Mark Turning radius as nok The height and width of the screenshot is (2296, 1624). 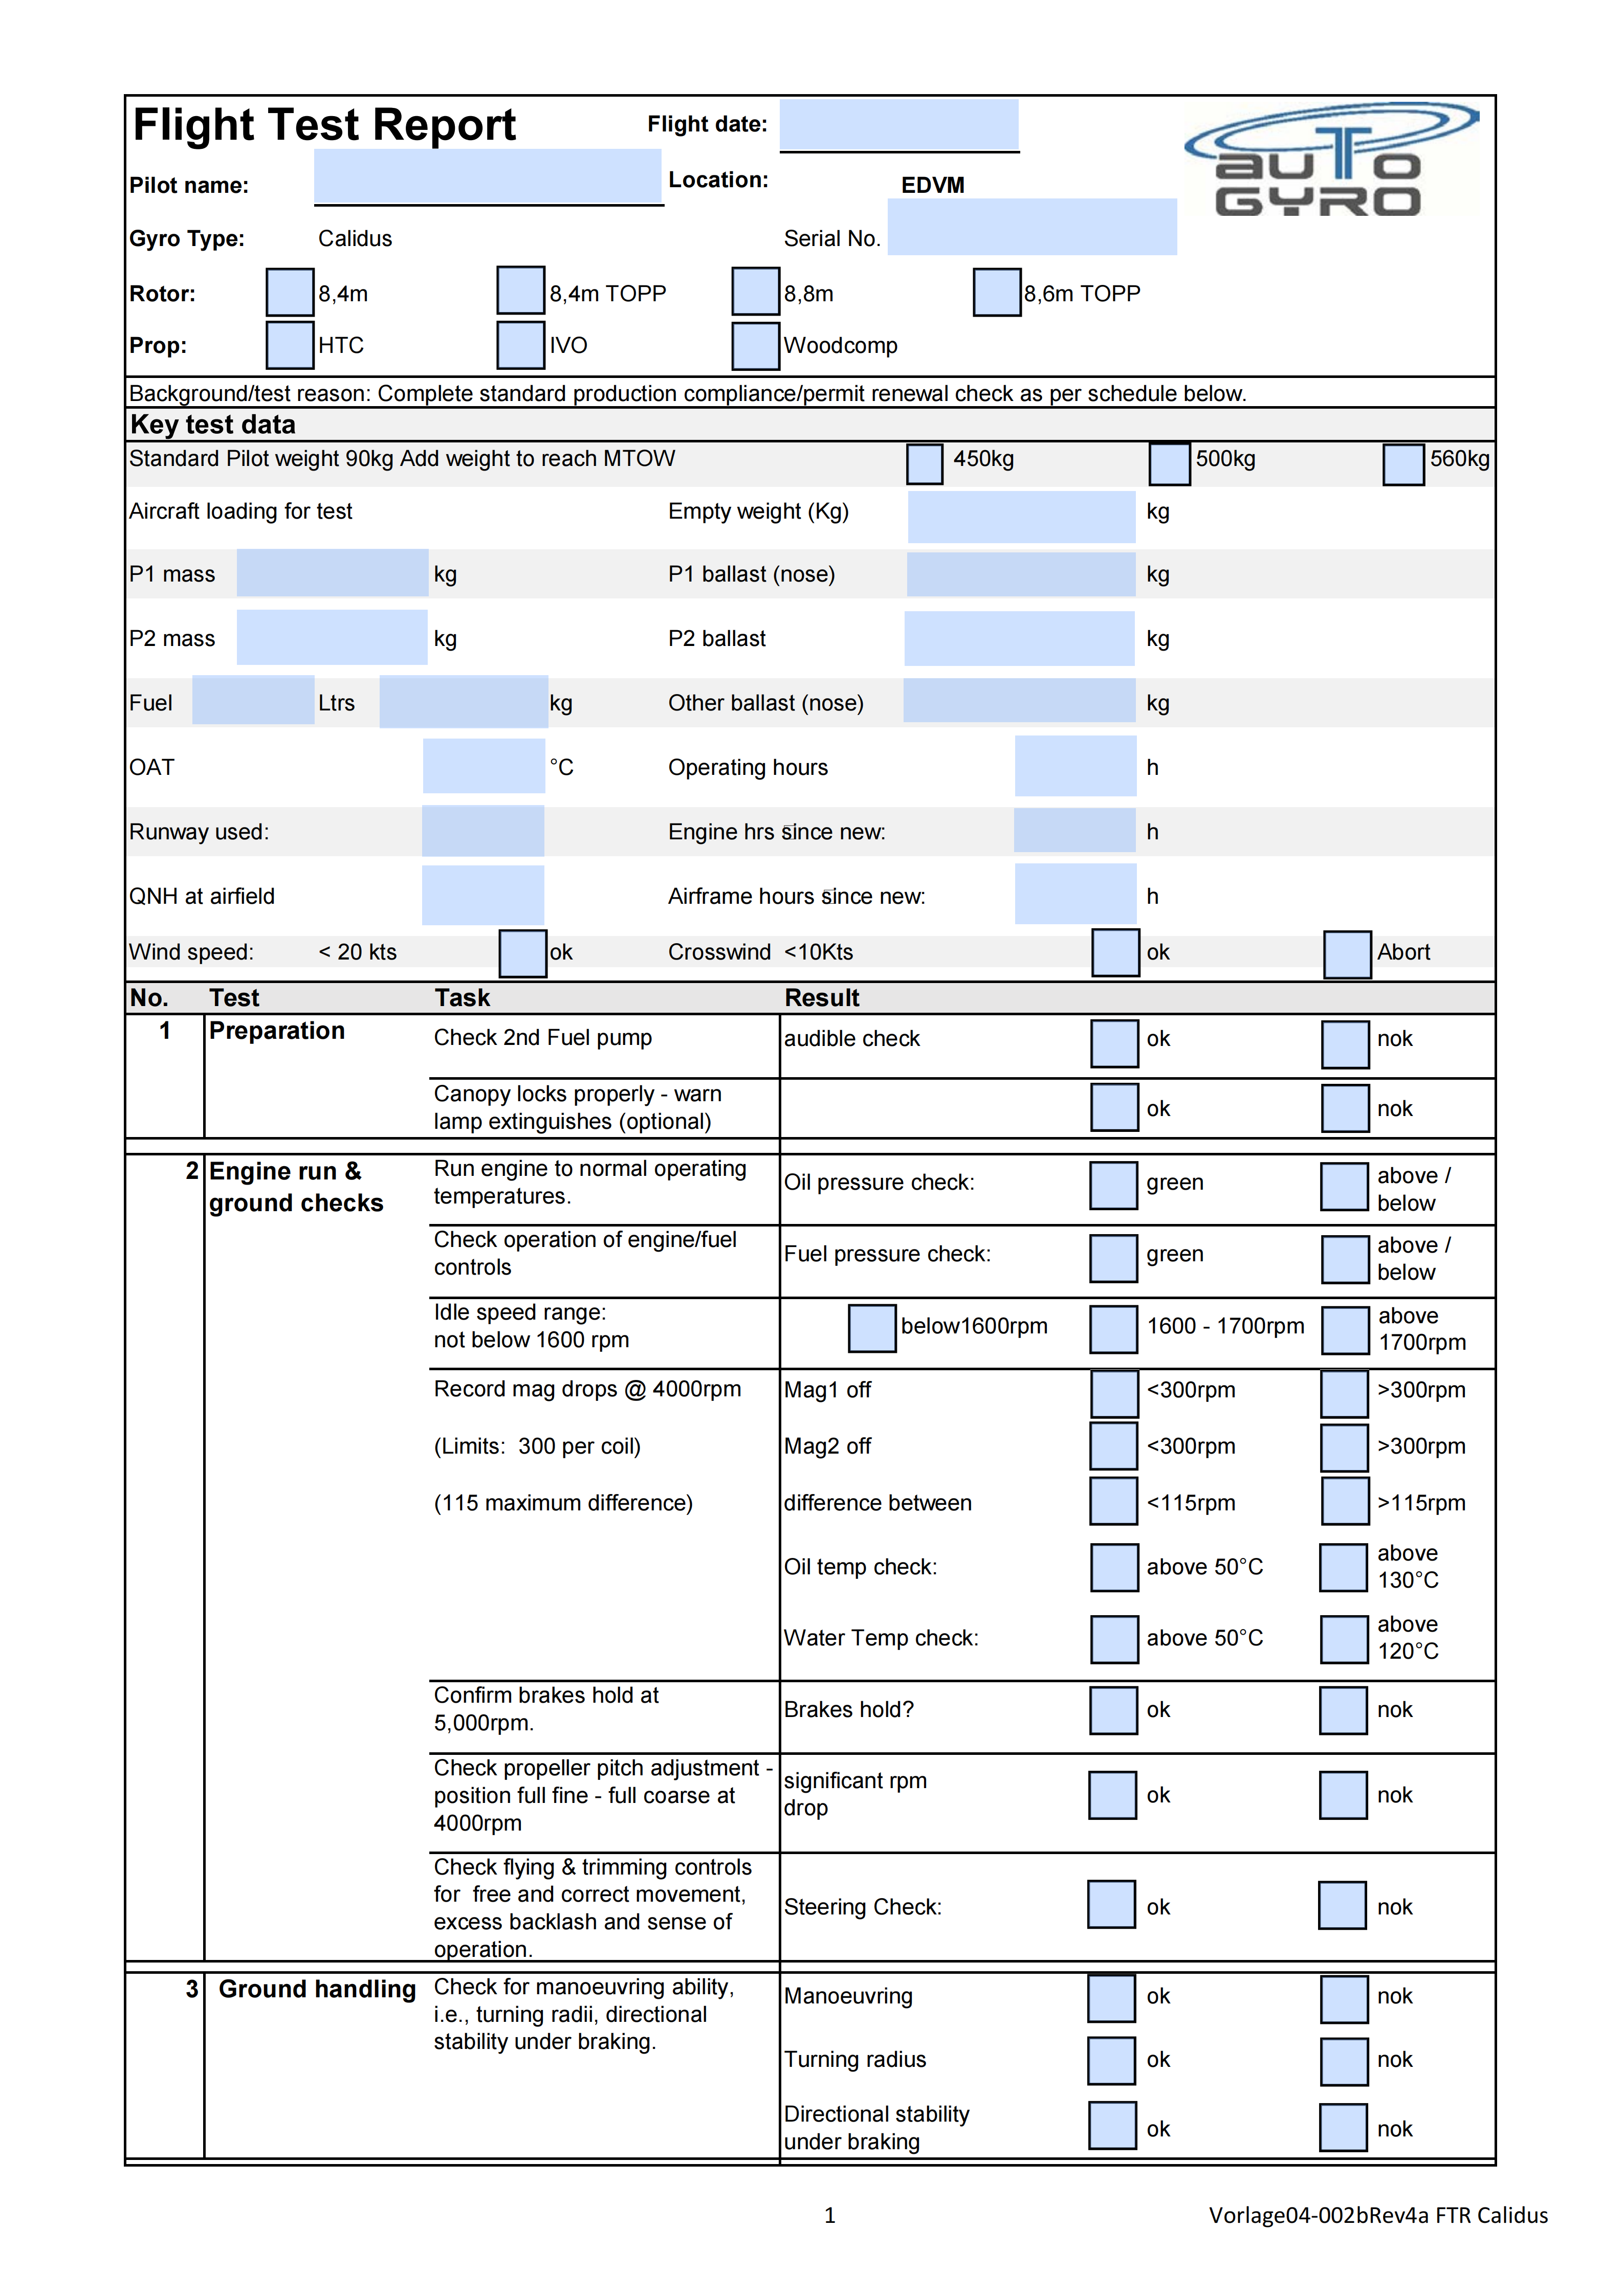pyautogui.click(x=1345, y=2062)
